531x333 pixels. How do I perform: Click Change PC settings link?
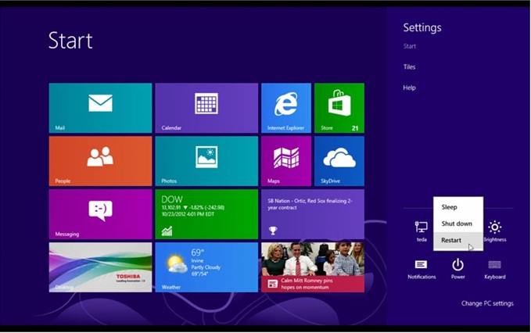coord(487,303)
